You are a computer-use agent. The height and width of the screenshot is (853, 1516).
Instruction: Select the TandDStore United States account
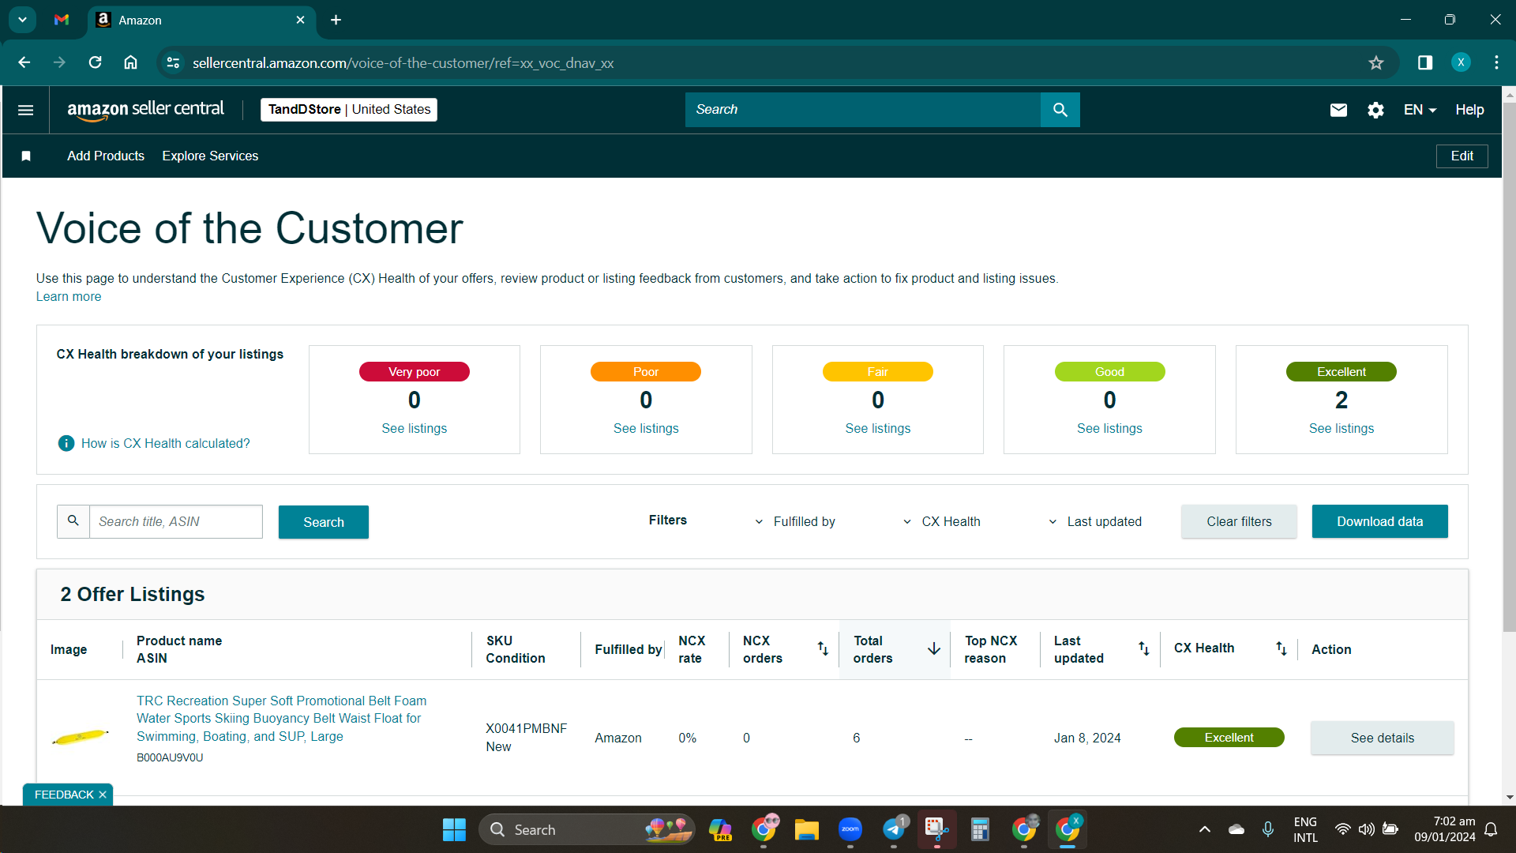[349, 110]
